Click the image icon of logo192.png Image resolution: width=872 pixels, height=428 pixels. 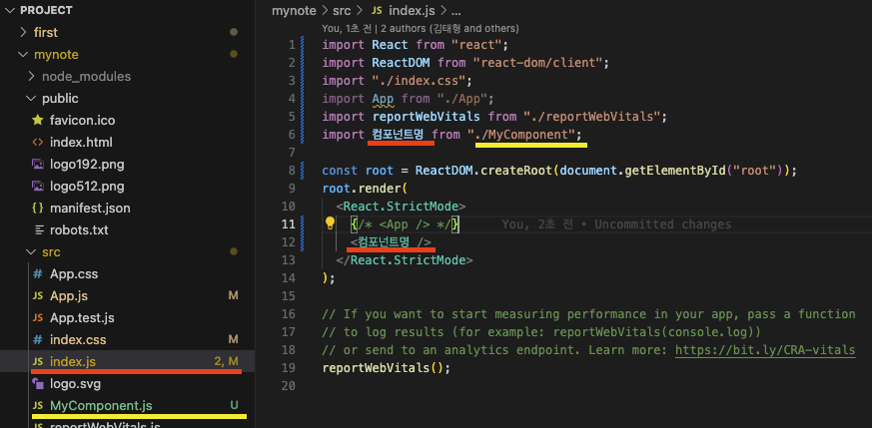38,165
